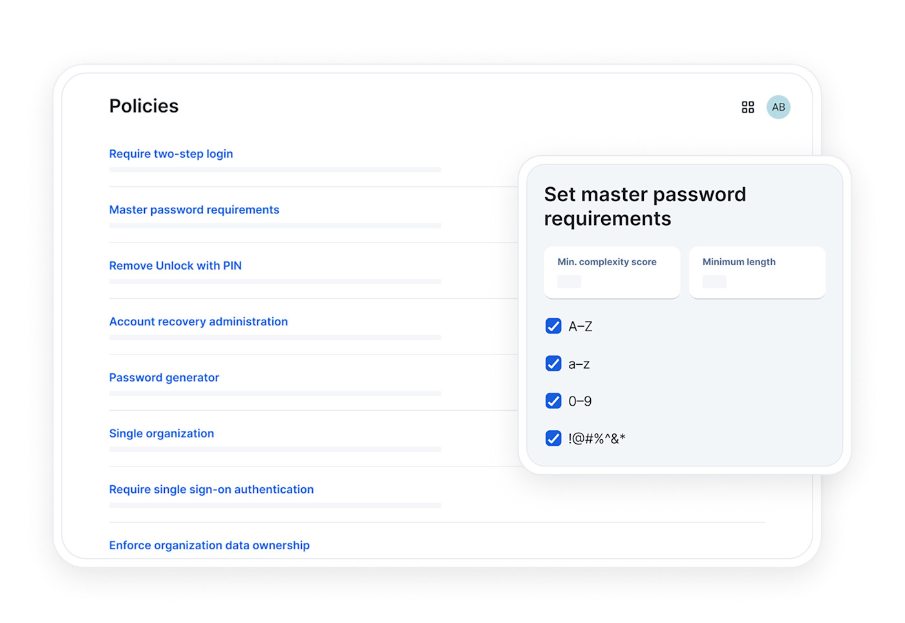Open the Require two-step login policy

(171, 153)
